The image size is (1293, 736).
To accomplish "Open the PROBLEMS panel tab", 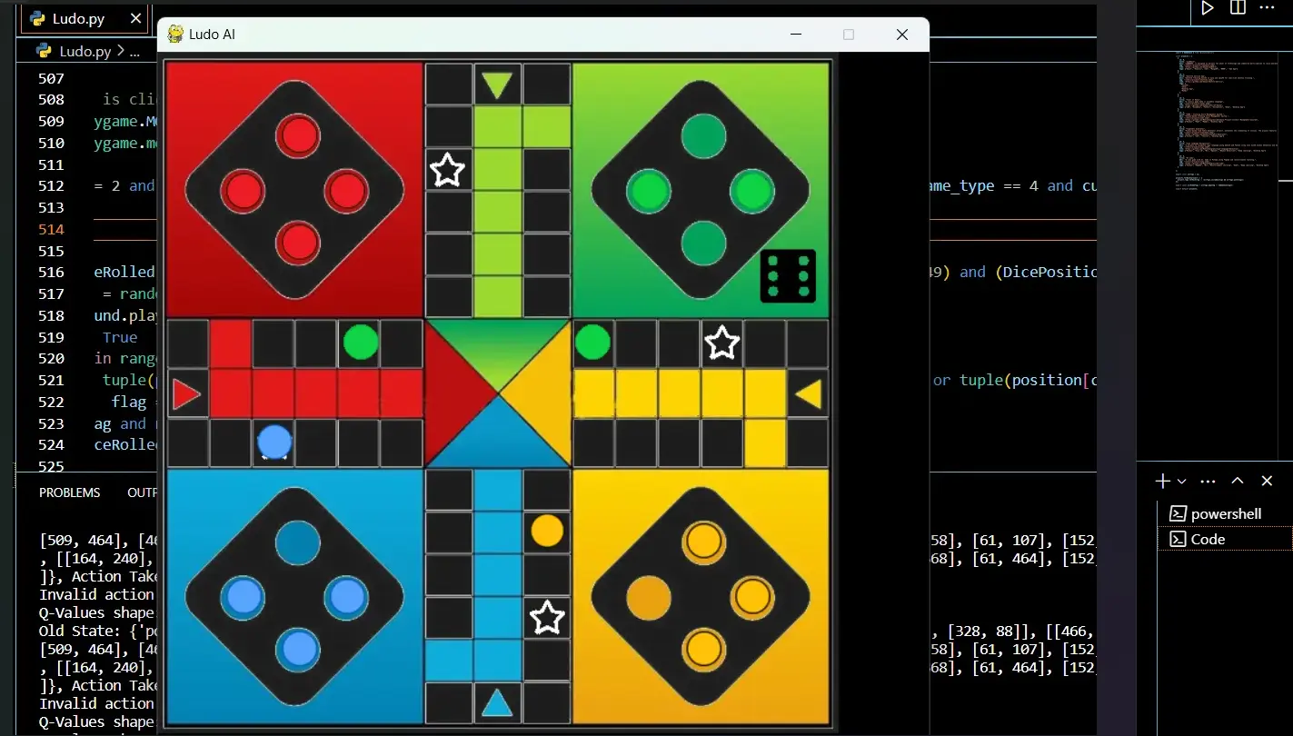I will [x=70, y=492].
